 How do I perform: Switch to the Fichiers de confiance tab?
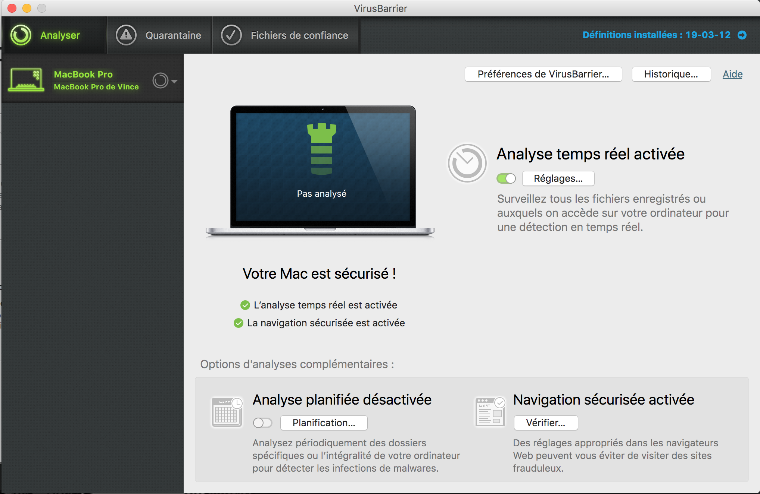click(299, 35)
